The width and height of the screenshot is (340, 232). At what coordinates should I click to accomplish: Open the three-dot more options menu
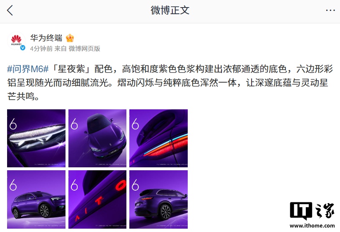(330, 10)
